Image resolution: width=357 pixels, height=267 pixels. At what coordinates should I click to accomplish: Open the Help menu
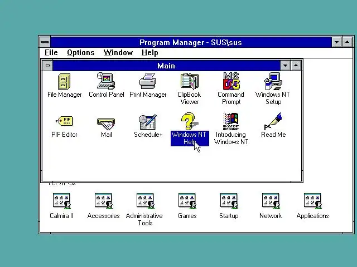[x=150, y=53]
